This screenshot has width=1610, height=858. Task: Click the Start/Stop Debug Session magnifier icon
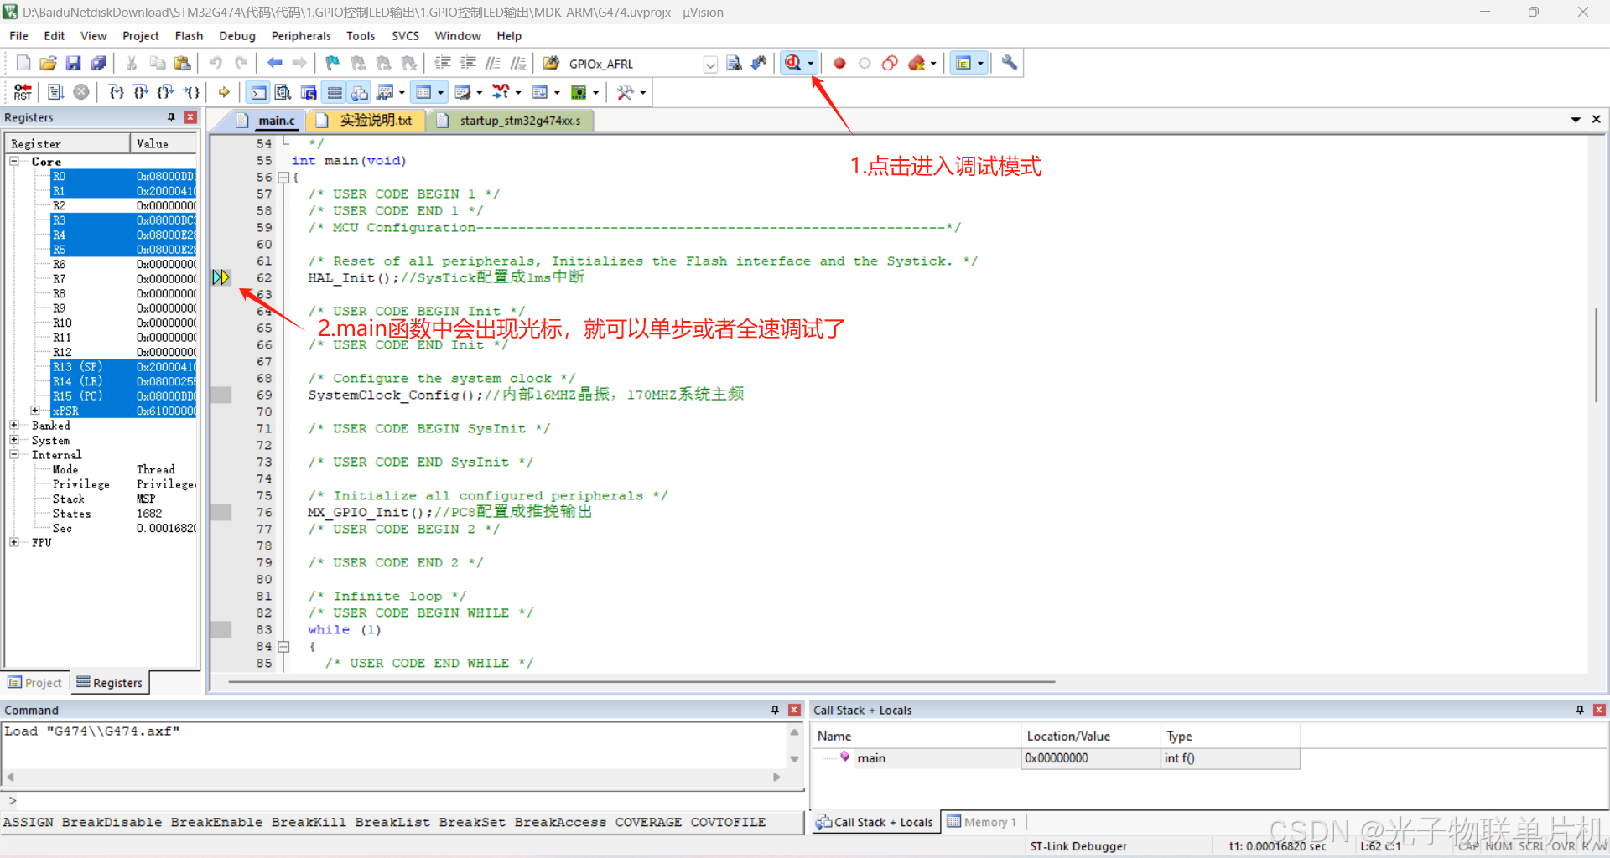793,63
